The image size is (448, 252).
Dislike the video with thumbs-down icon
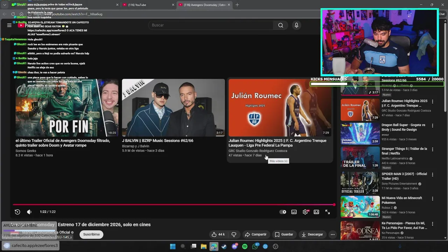tap(234, 234)
